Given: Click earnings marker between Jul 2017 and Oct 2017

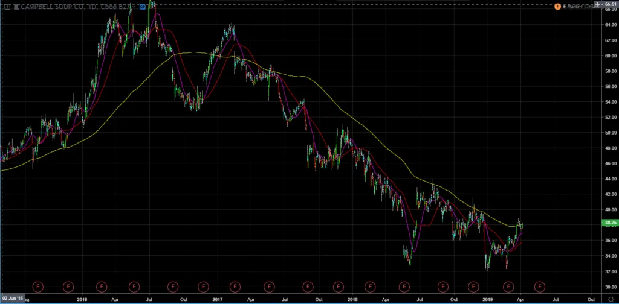Looking at the screenshot, I should (308, 287).
